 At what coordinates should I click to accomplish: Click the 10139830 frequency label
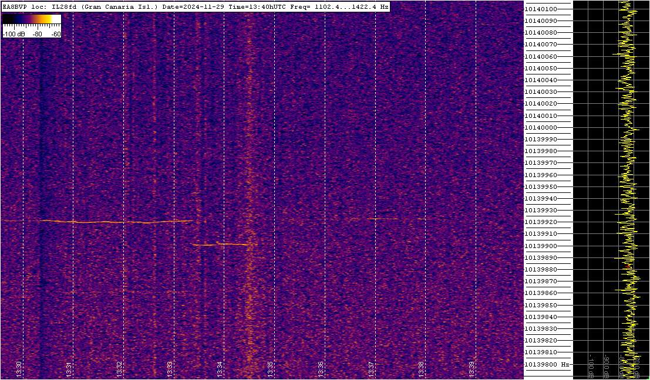click(x=541, y=328)
